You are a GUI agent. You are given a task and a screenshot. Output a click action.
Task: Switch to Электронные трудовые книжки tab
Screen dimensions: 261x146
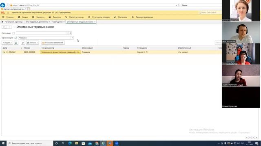point(80,22)
